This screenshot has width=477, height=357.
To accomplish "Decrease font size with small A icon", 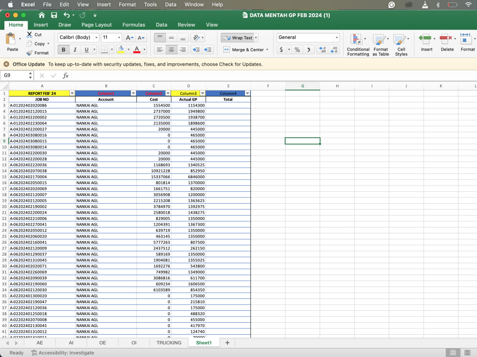I will (x=141, y=38).
